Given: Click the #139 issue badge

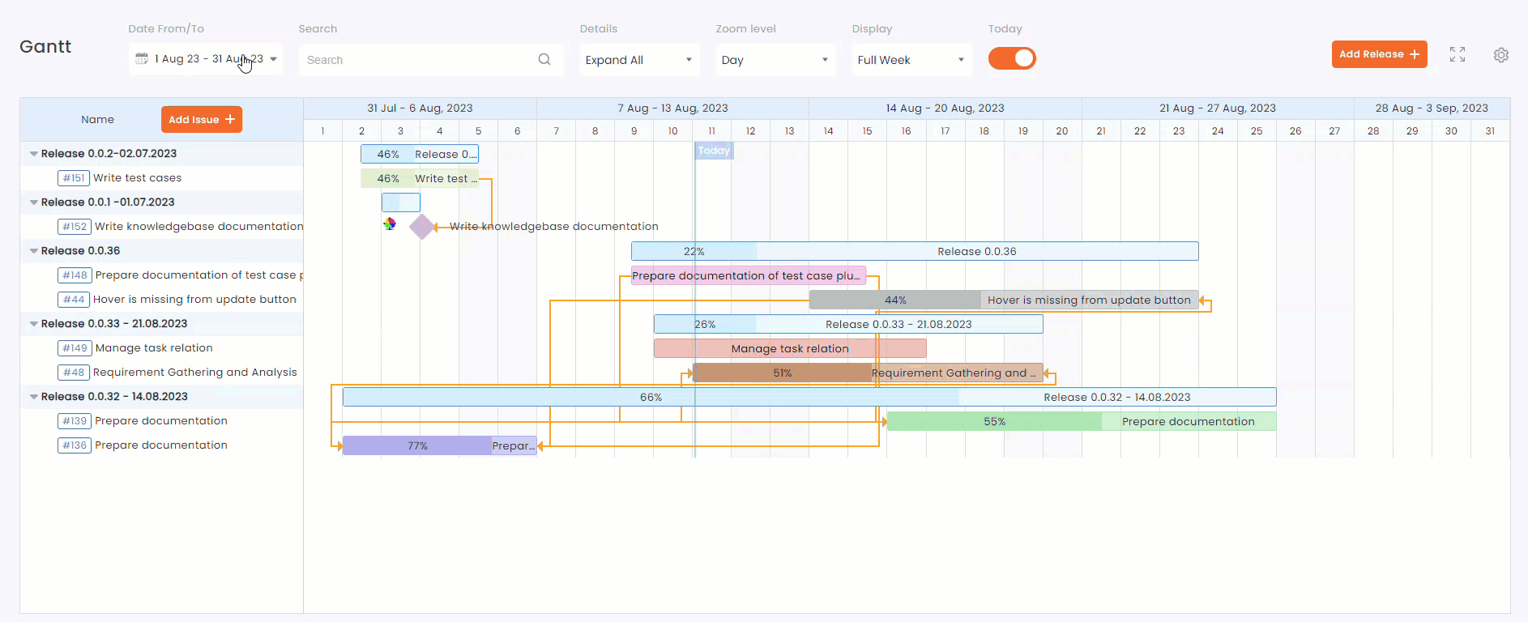Looking at the screenshot, I should tap(75, 421).
